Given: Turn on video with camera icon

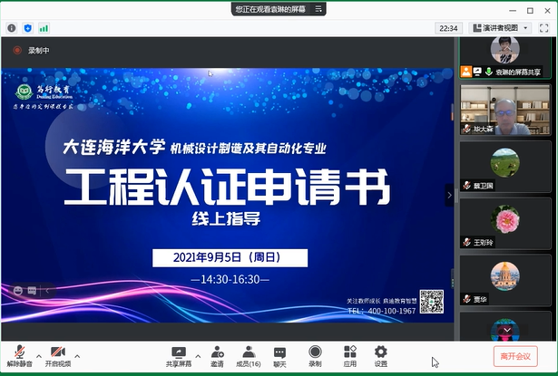Looking at the screenshot, I should tap(57, 353).
